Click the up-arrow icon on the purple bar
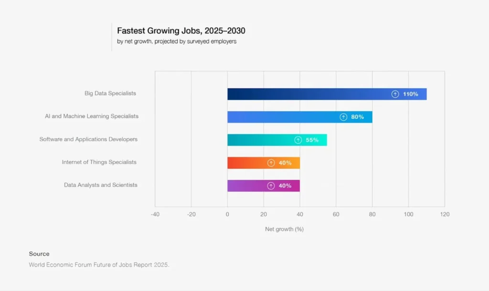This screenshot has height=291, width=489. pyautogui.click(x=271, y=186)
